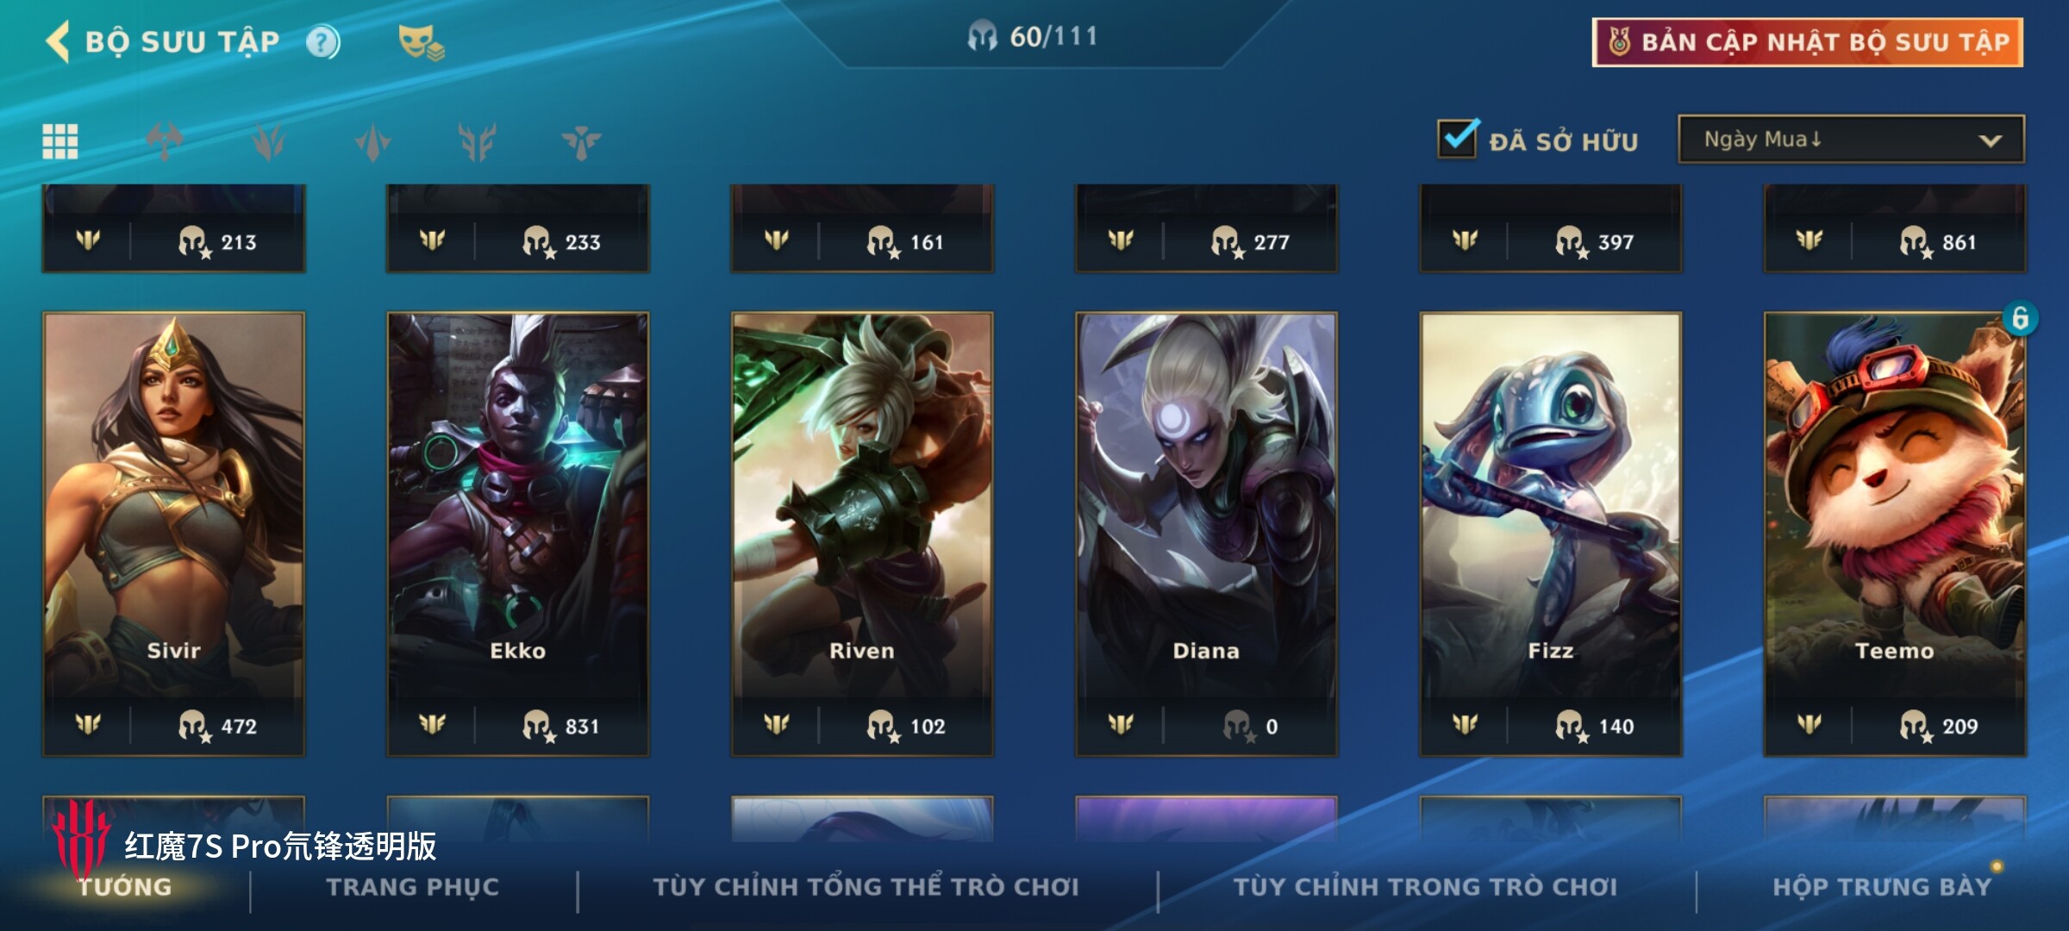The height and width of the screenshot is (931, 2069).
Task: Open the golden mask and coins icon
Action: (x=422, y=42)
